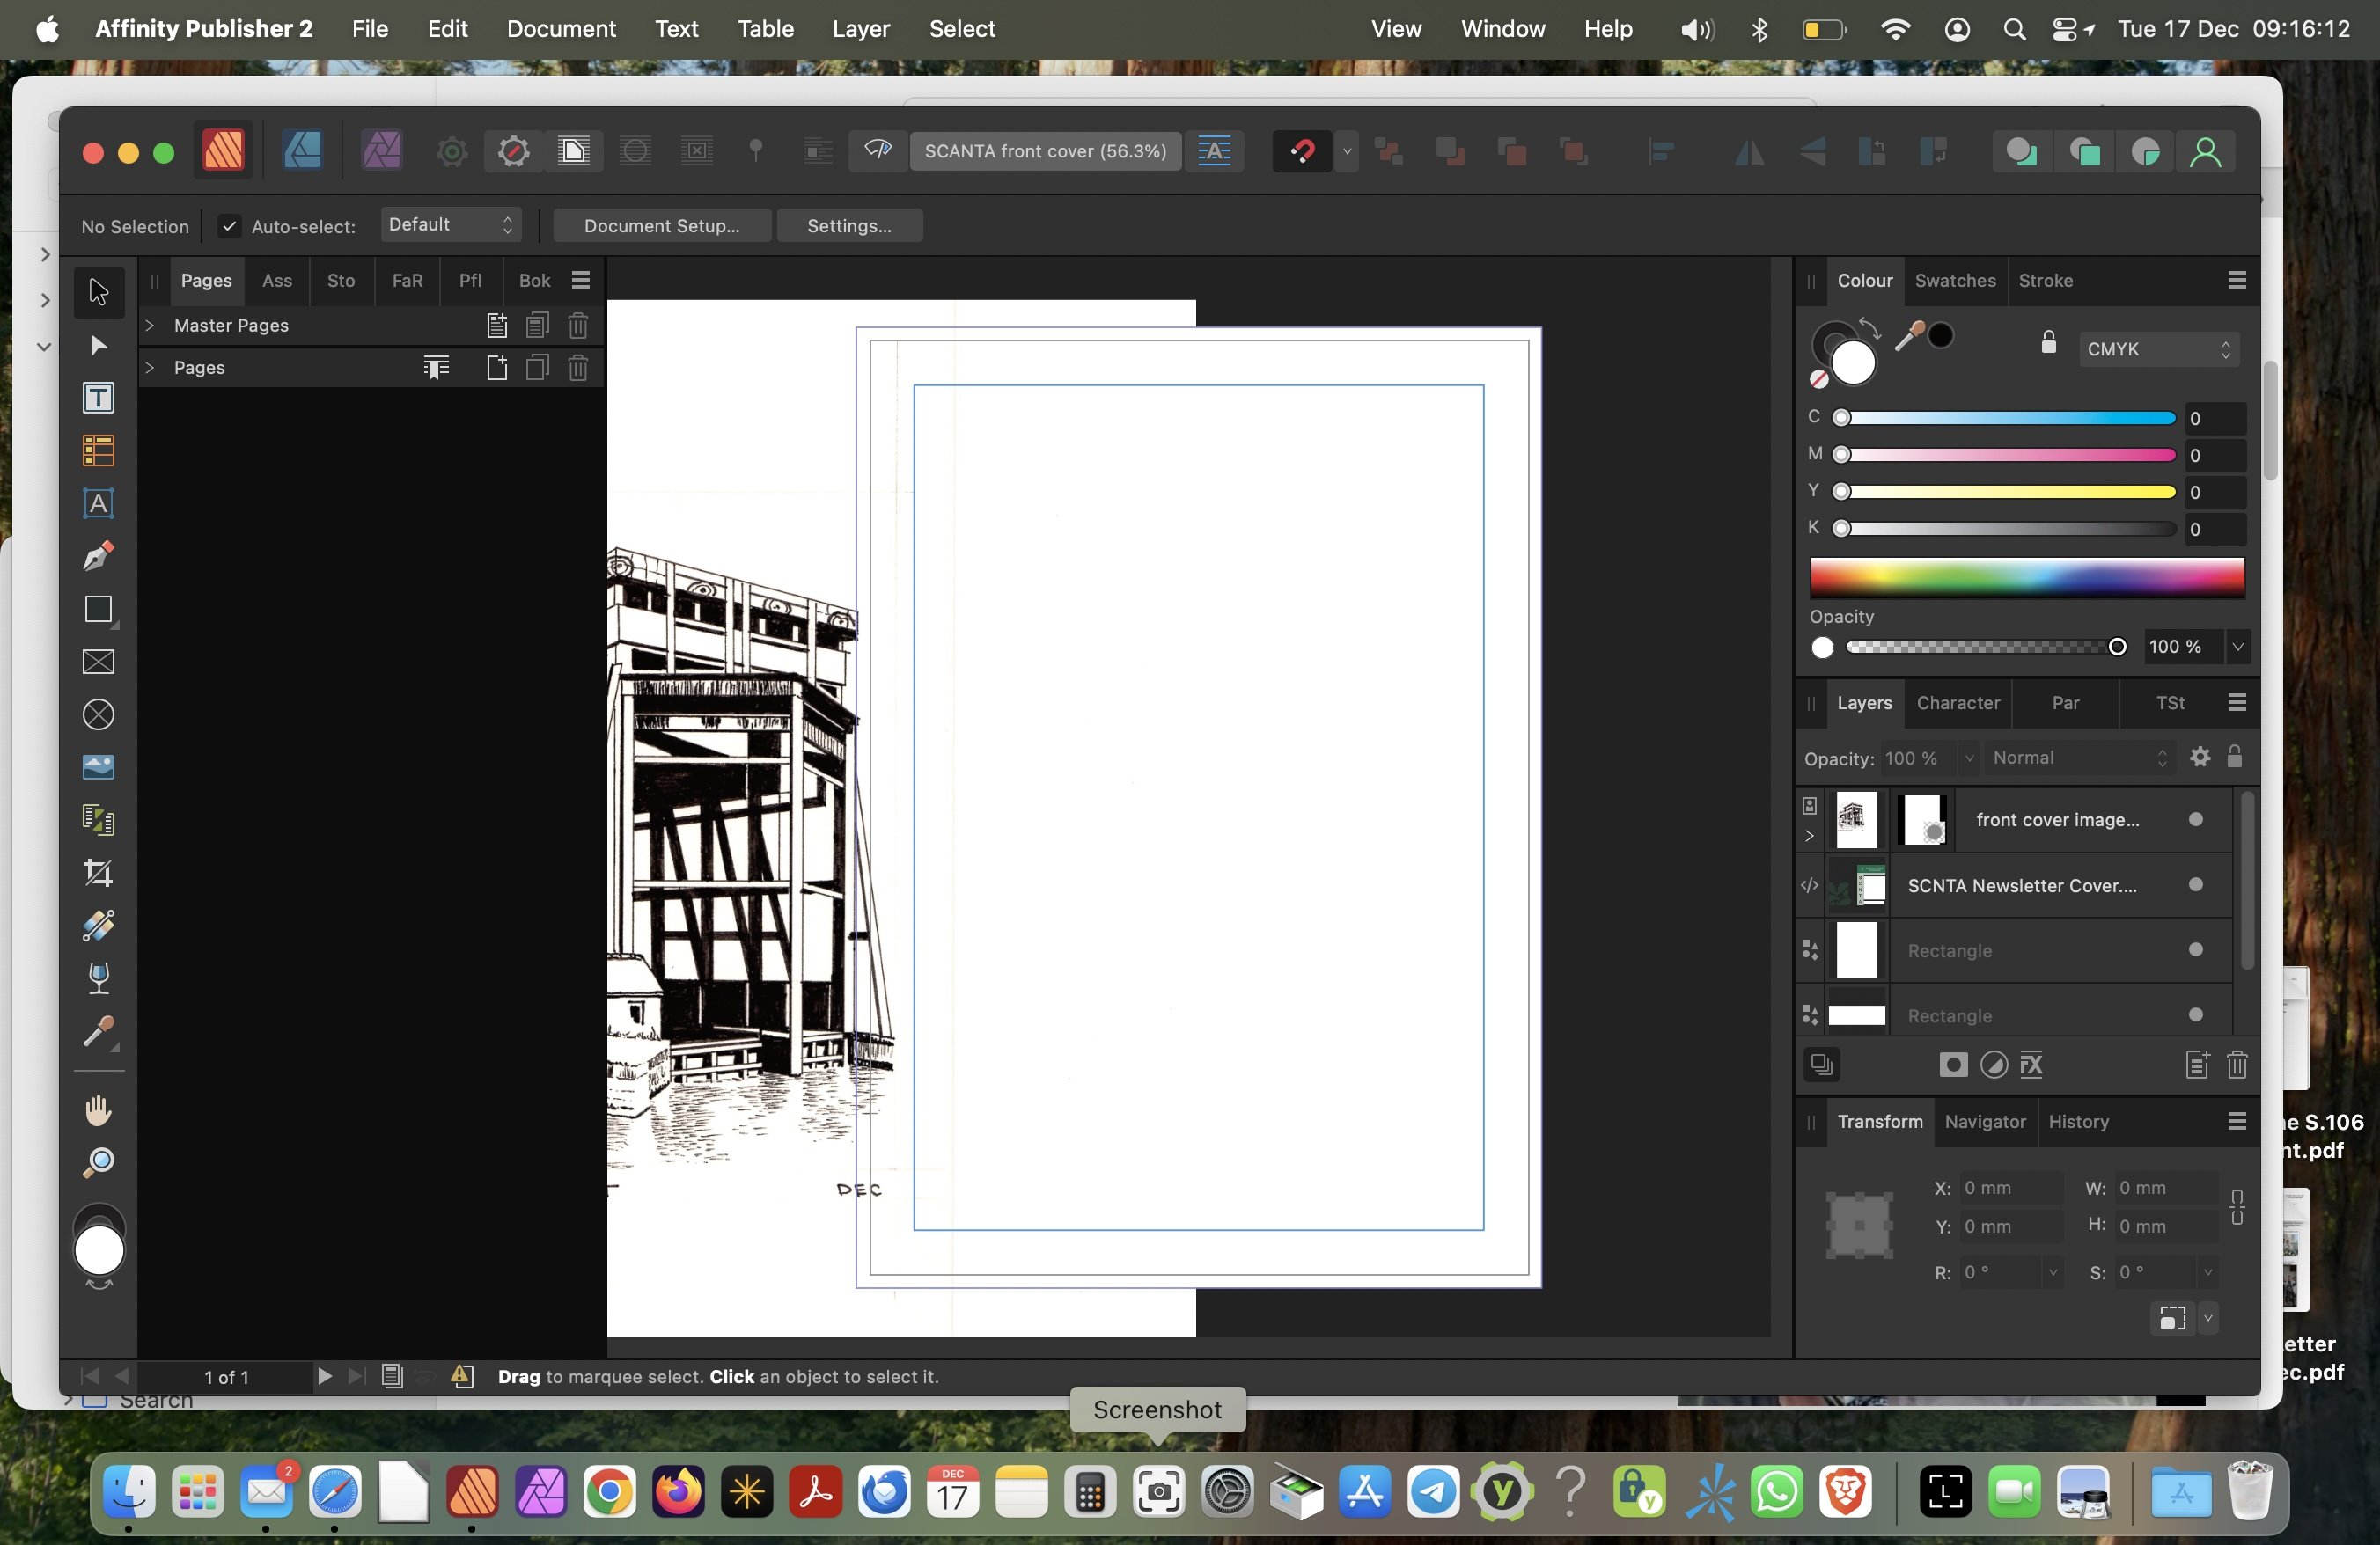Go to the next page arrow
The image size is (2380, 1545).
tap(324, 1376)
